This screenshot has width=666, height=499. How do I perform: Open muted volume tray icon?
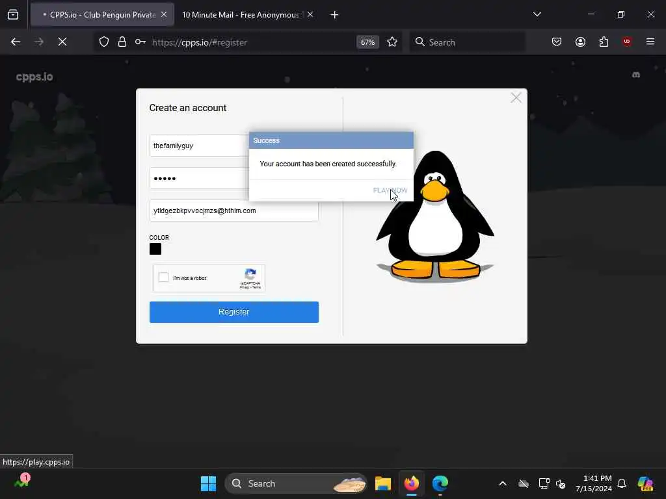point(561,483)
